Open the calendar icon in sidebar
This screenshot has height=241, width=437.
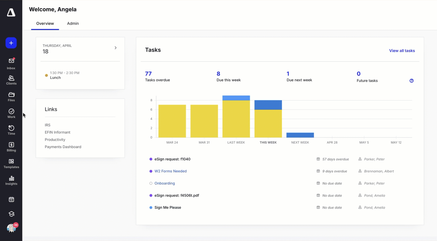coord(11,199)
